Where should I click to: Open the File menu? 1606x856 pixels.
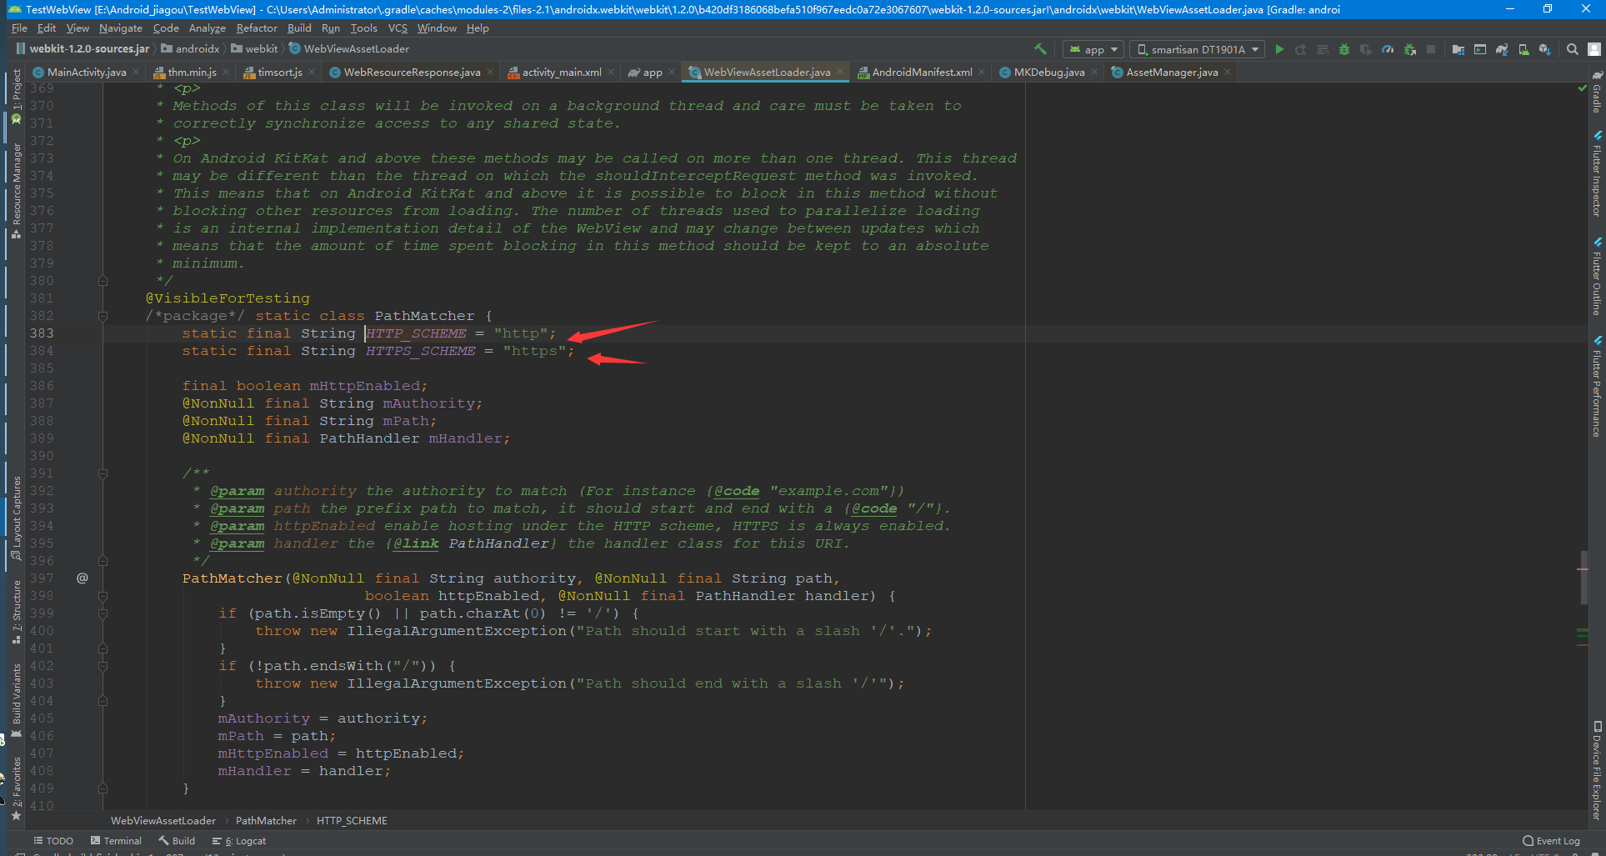19,28
